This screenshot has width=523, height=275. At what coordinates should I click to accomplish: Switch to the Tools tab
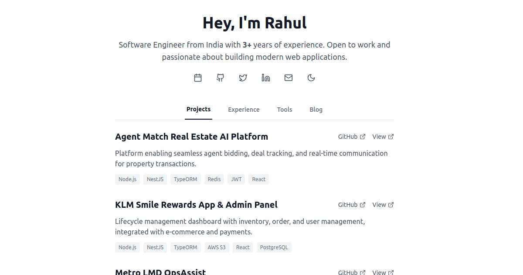285,110
